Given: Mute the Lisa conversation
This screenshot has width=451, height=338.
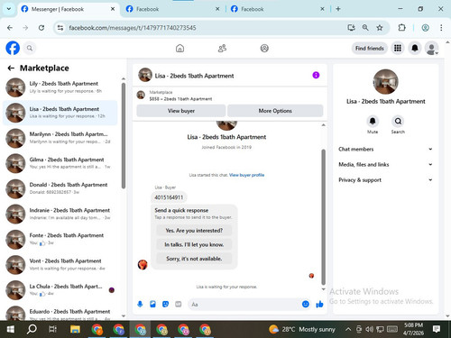Looking at the screenshot, I should pos(373,121).
